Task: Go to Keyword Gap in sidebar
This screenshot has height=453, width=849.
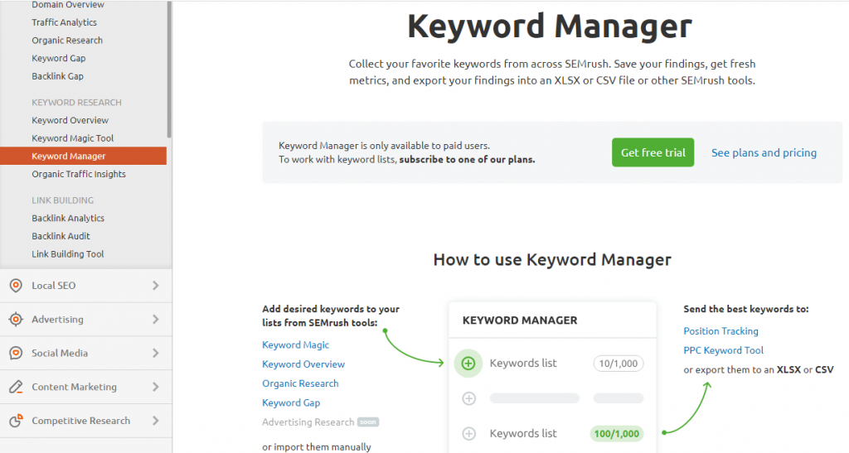Action: 59,58
